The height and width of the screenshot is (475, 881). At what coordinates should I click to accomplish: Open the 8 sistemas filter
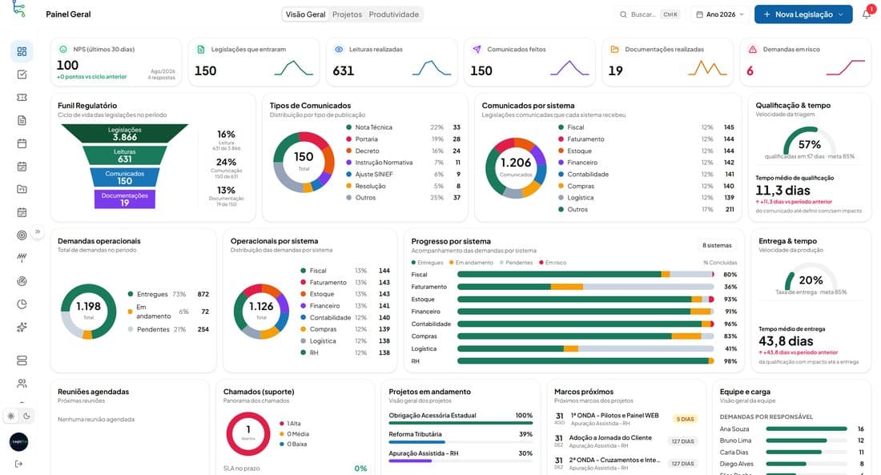[717, 245]
